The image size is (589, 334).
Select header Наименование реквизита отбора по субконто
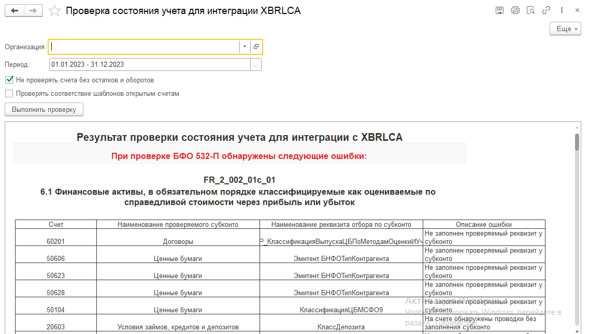(341, 224)
